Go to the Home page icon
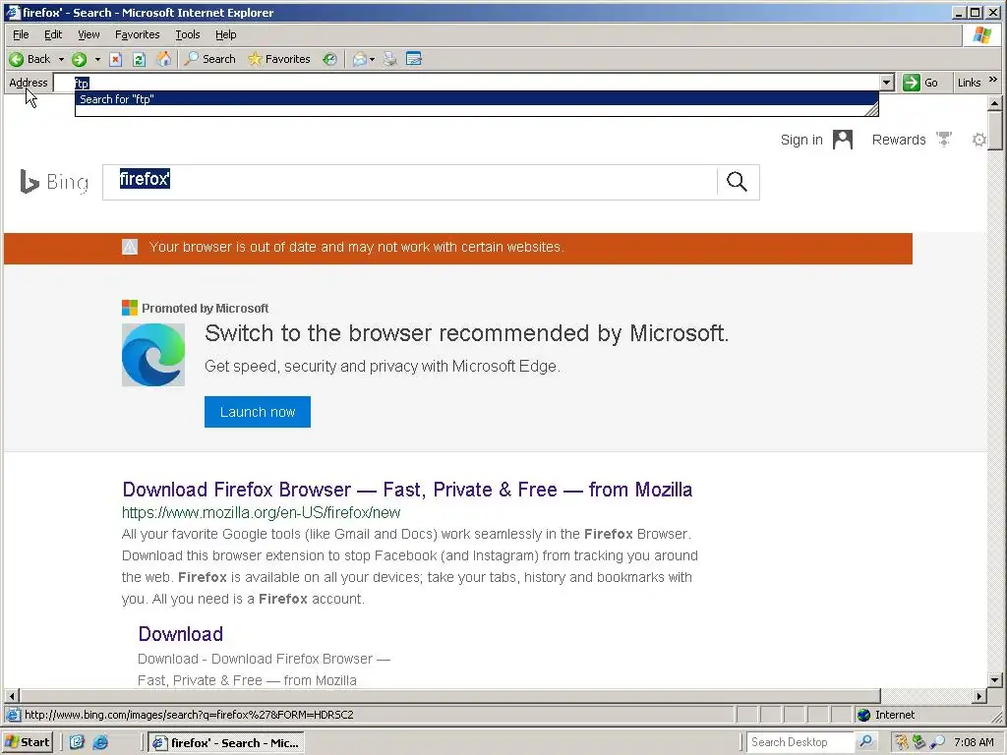This screenshot has height=755, width=1007. [x=164, y=59]
